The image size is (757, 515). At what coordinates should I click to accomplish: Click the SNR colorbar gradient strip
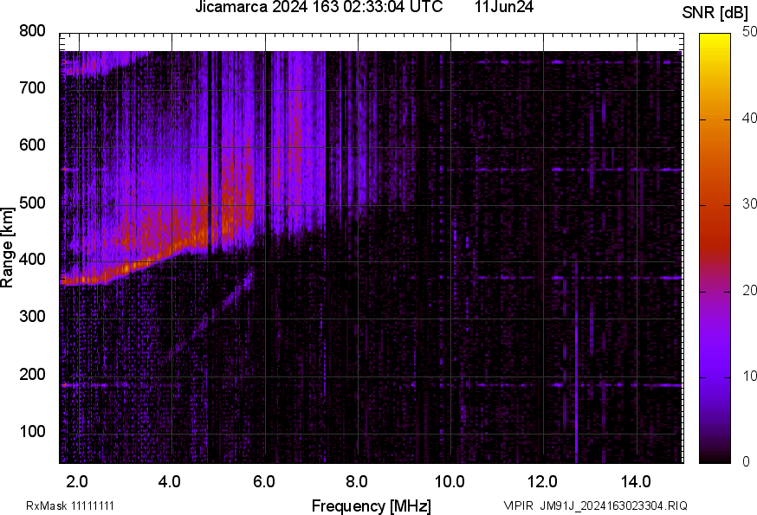pos(715,248)
